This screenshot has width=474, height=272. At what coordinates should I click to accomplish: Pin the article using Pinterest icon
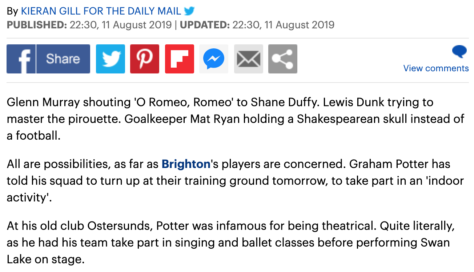tap(145, 59)
